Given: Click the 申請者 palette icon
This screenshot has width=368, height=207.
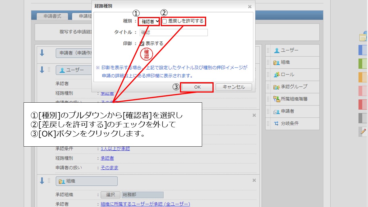Looking at the screenshot, I should pos(277,111).
